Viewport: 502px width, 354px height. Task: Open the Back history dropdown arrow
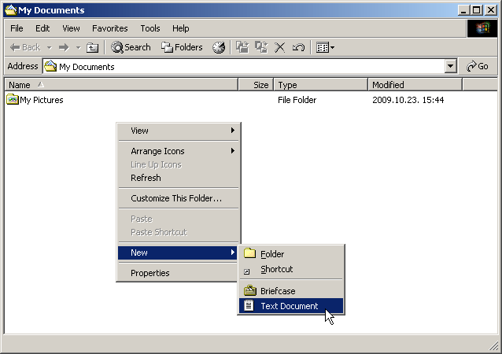click(x=49, y=48)
